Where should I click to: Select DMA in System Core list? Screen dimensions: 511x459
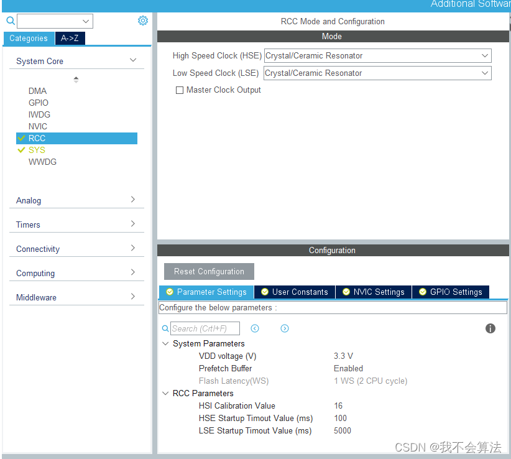coord(37,91)
